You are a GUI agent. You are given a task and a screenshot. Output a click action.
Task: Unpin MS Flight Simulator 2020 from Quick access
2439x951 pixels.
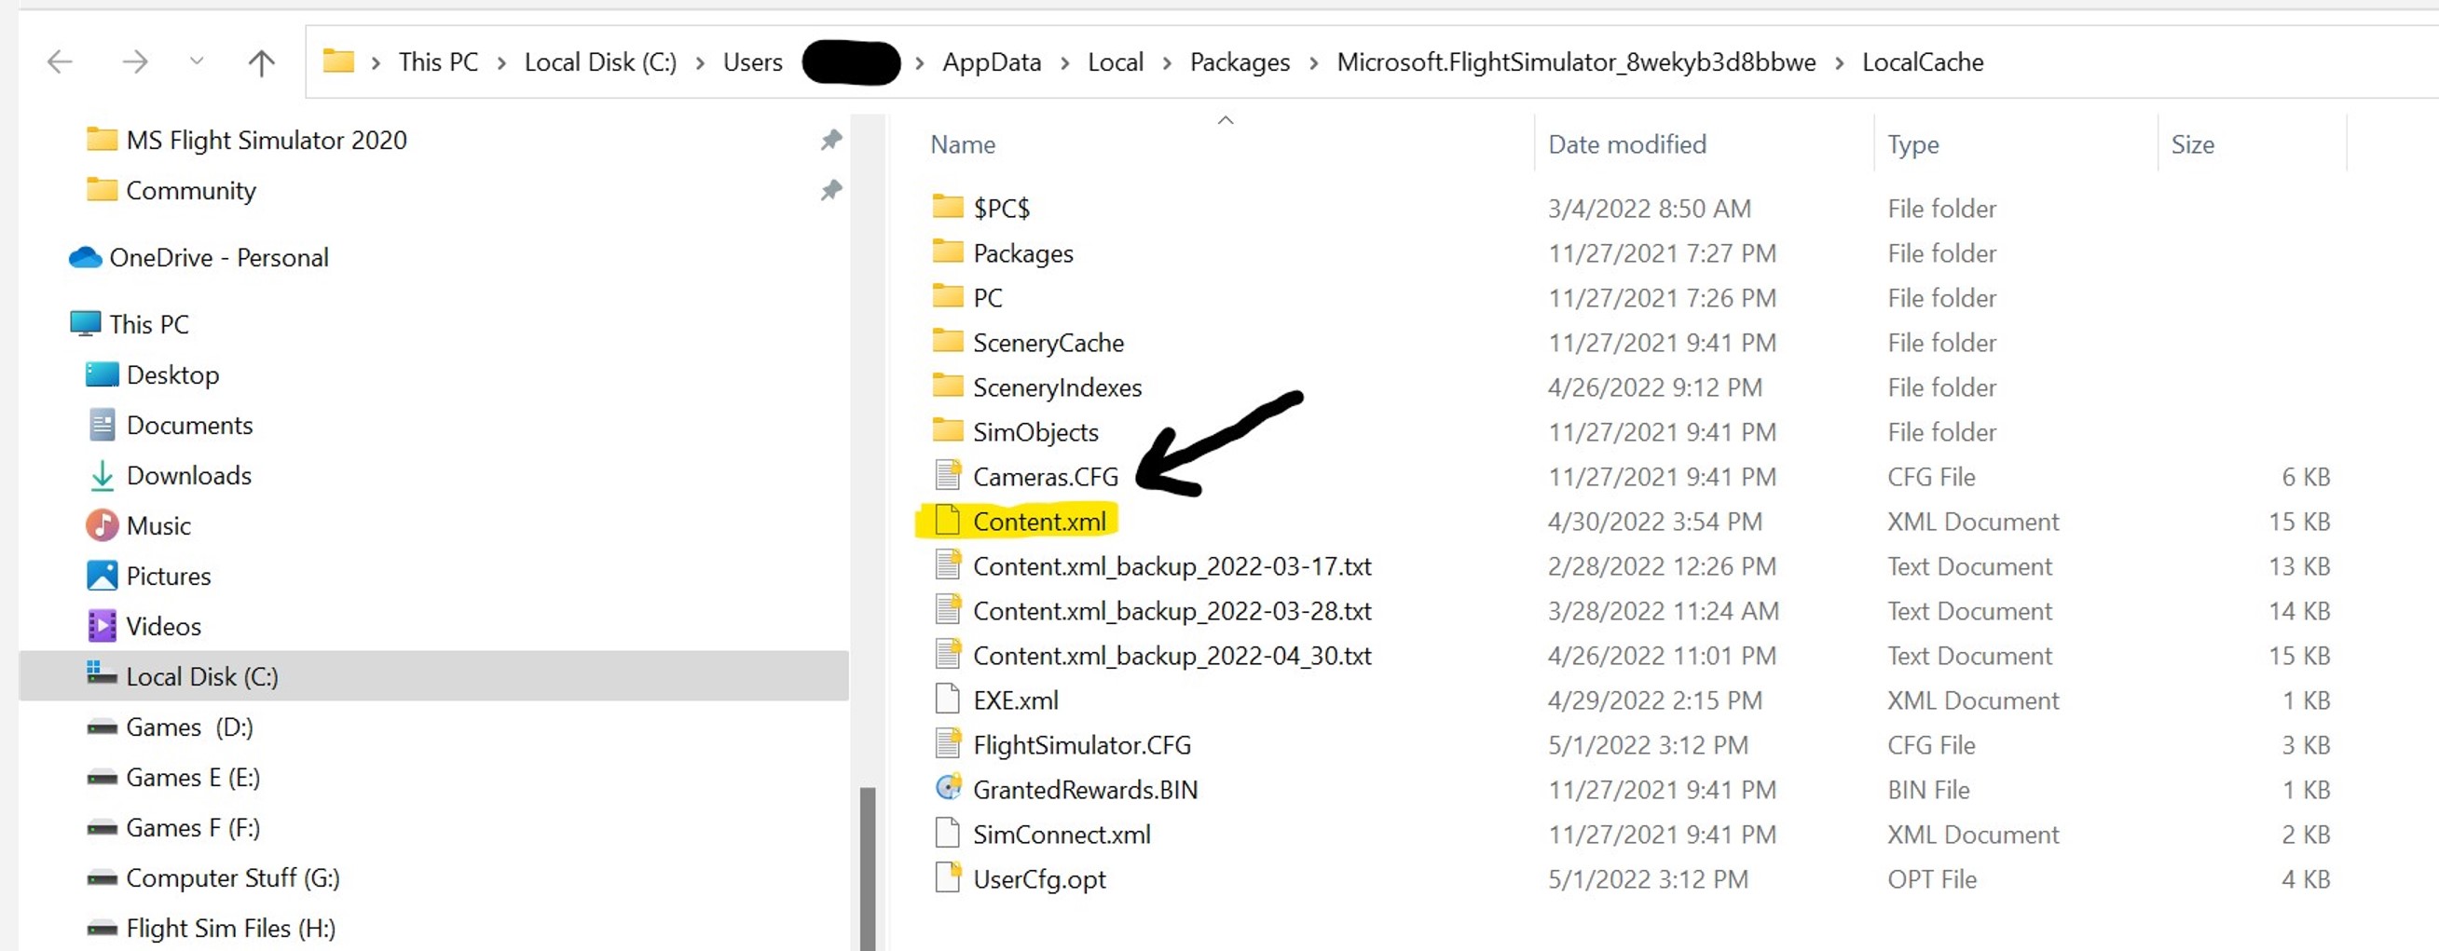[830, 139]
